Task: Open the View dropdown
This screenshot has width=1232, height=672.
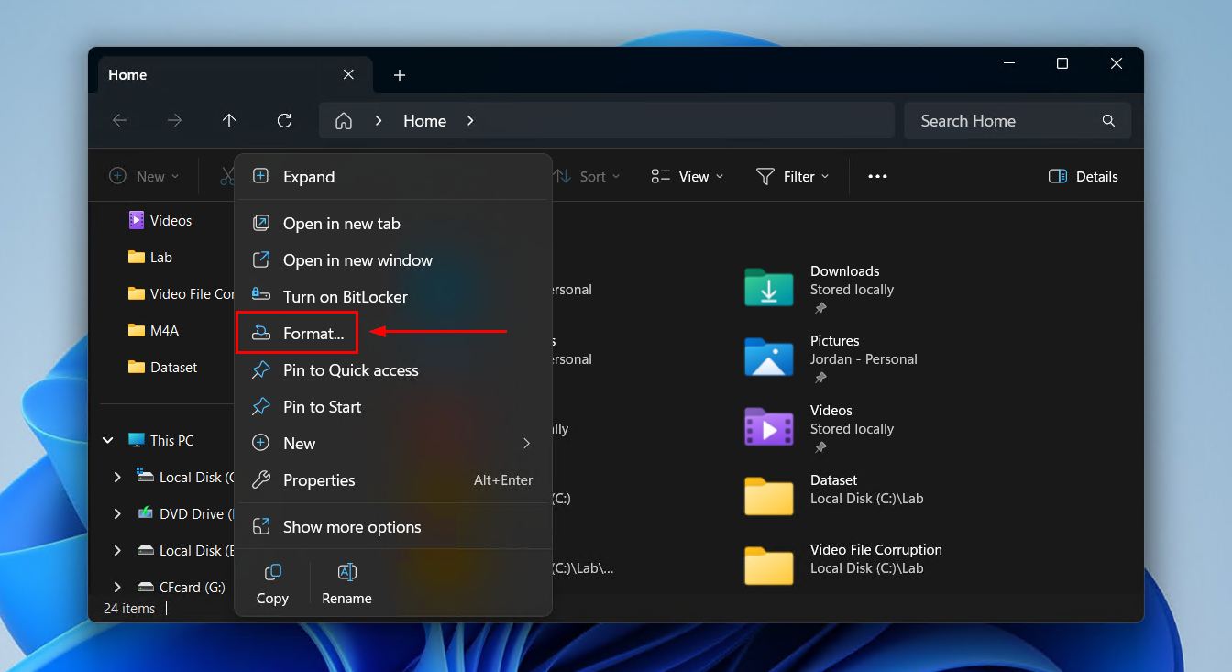Action: click(687, 177)
